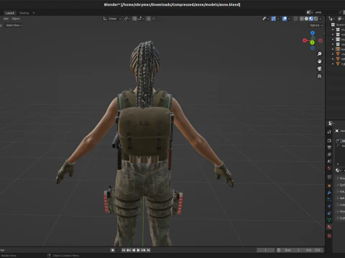Screen dimensions: 345x258
Task: Open the Render properties tab
Action: click(329, 140)
